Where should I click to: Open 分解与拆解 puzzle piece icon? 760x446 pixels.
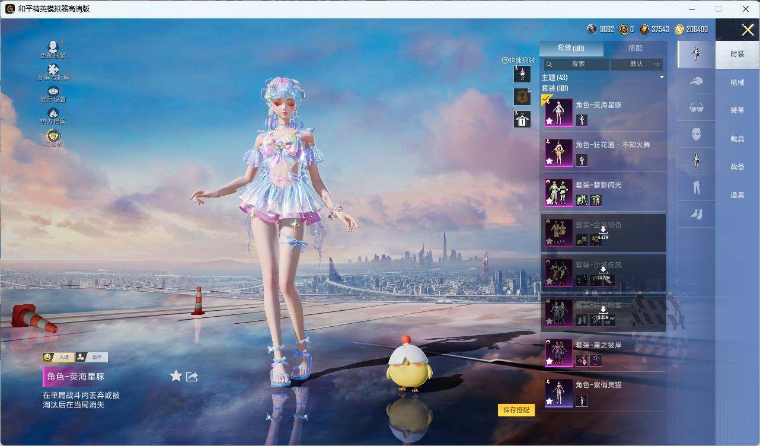(53, 69)
